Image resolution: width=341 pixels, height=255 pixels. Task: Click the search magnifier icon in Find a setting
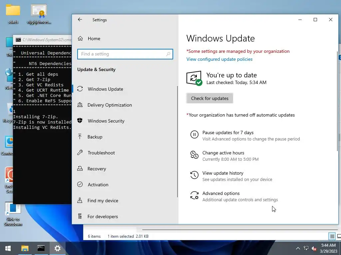(x=168, y=54)
